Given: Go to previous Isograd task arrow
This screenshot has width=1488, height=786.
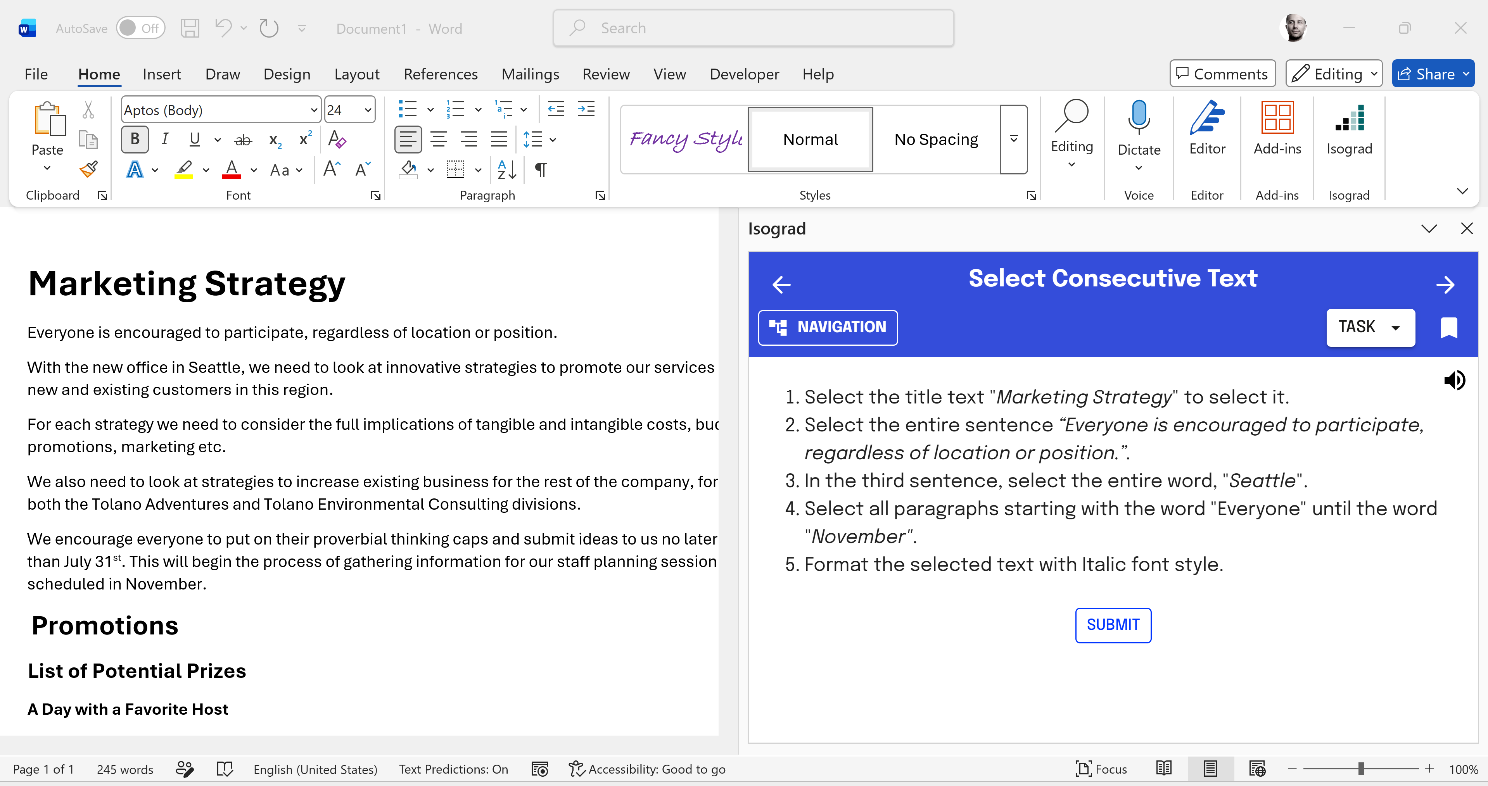Looking at the screenshot, I should [x=781, y=284].
